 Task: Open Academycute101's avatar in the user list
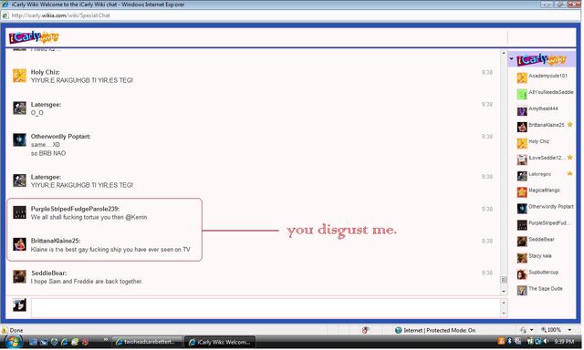pyautogui.click(x=522, y=77)
